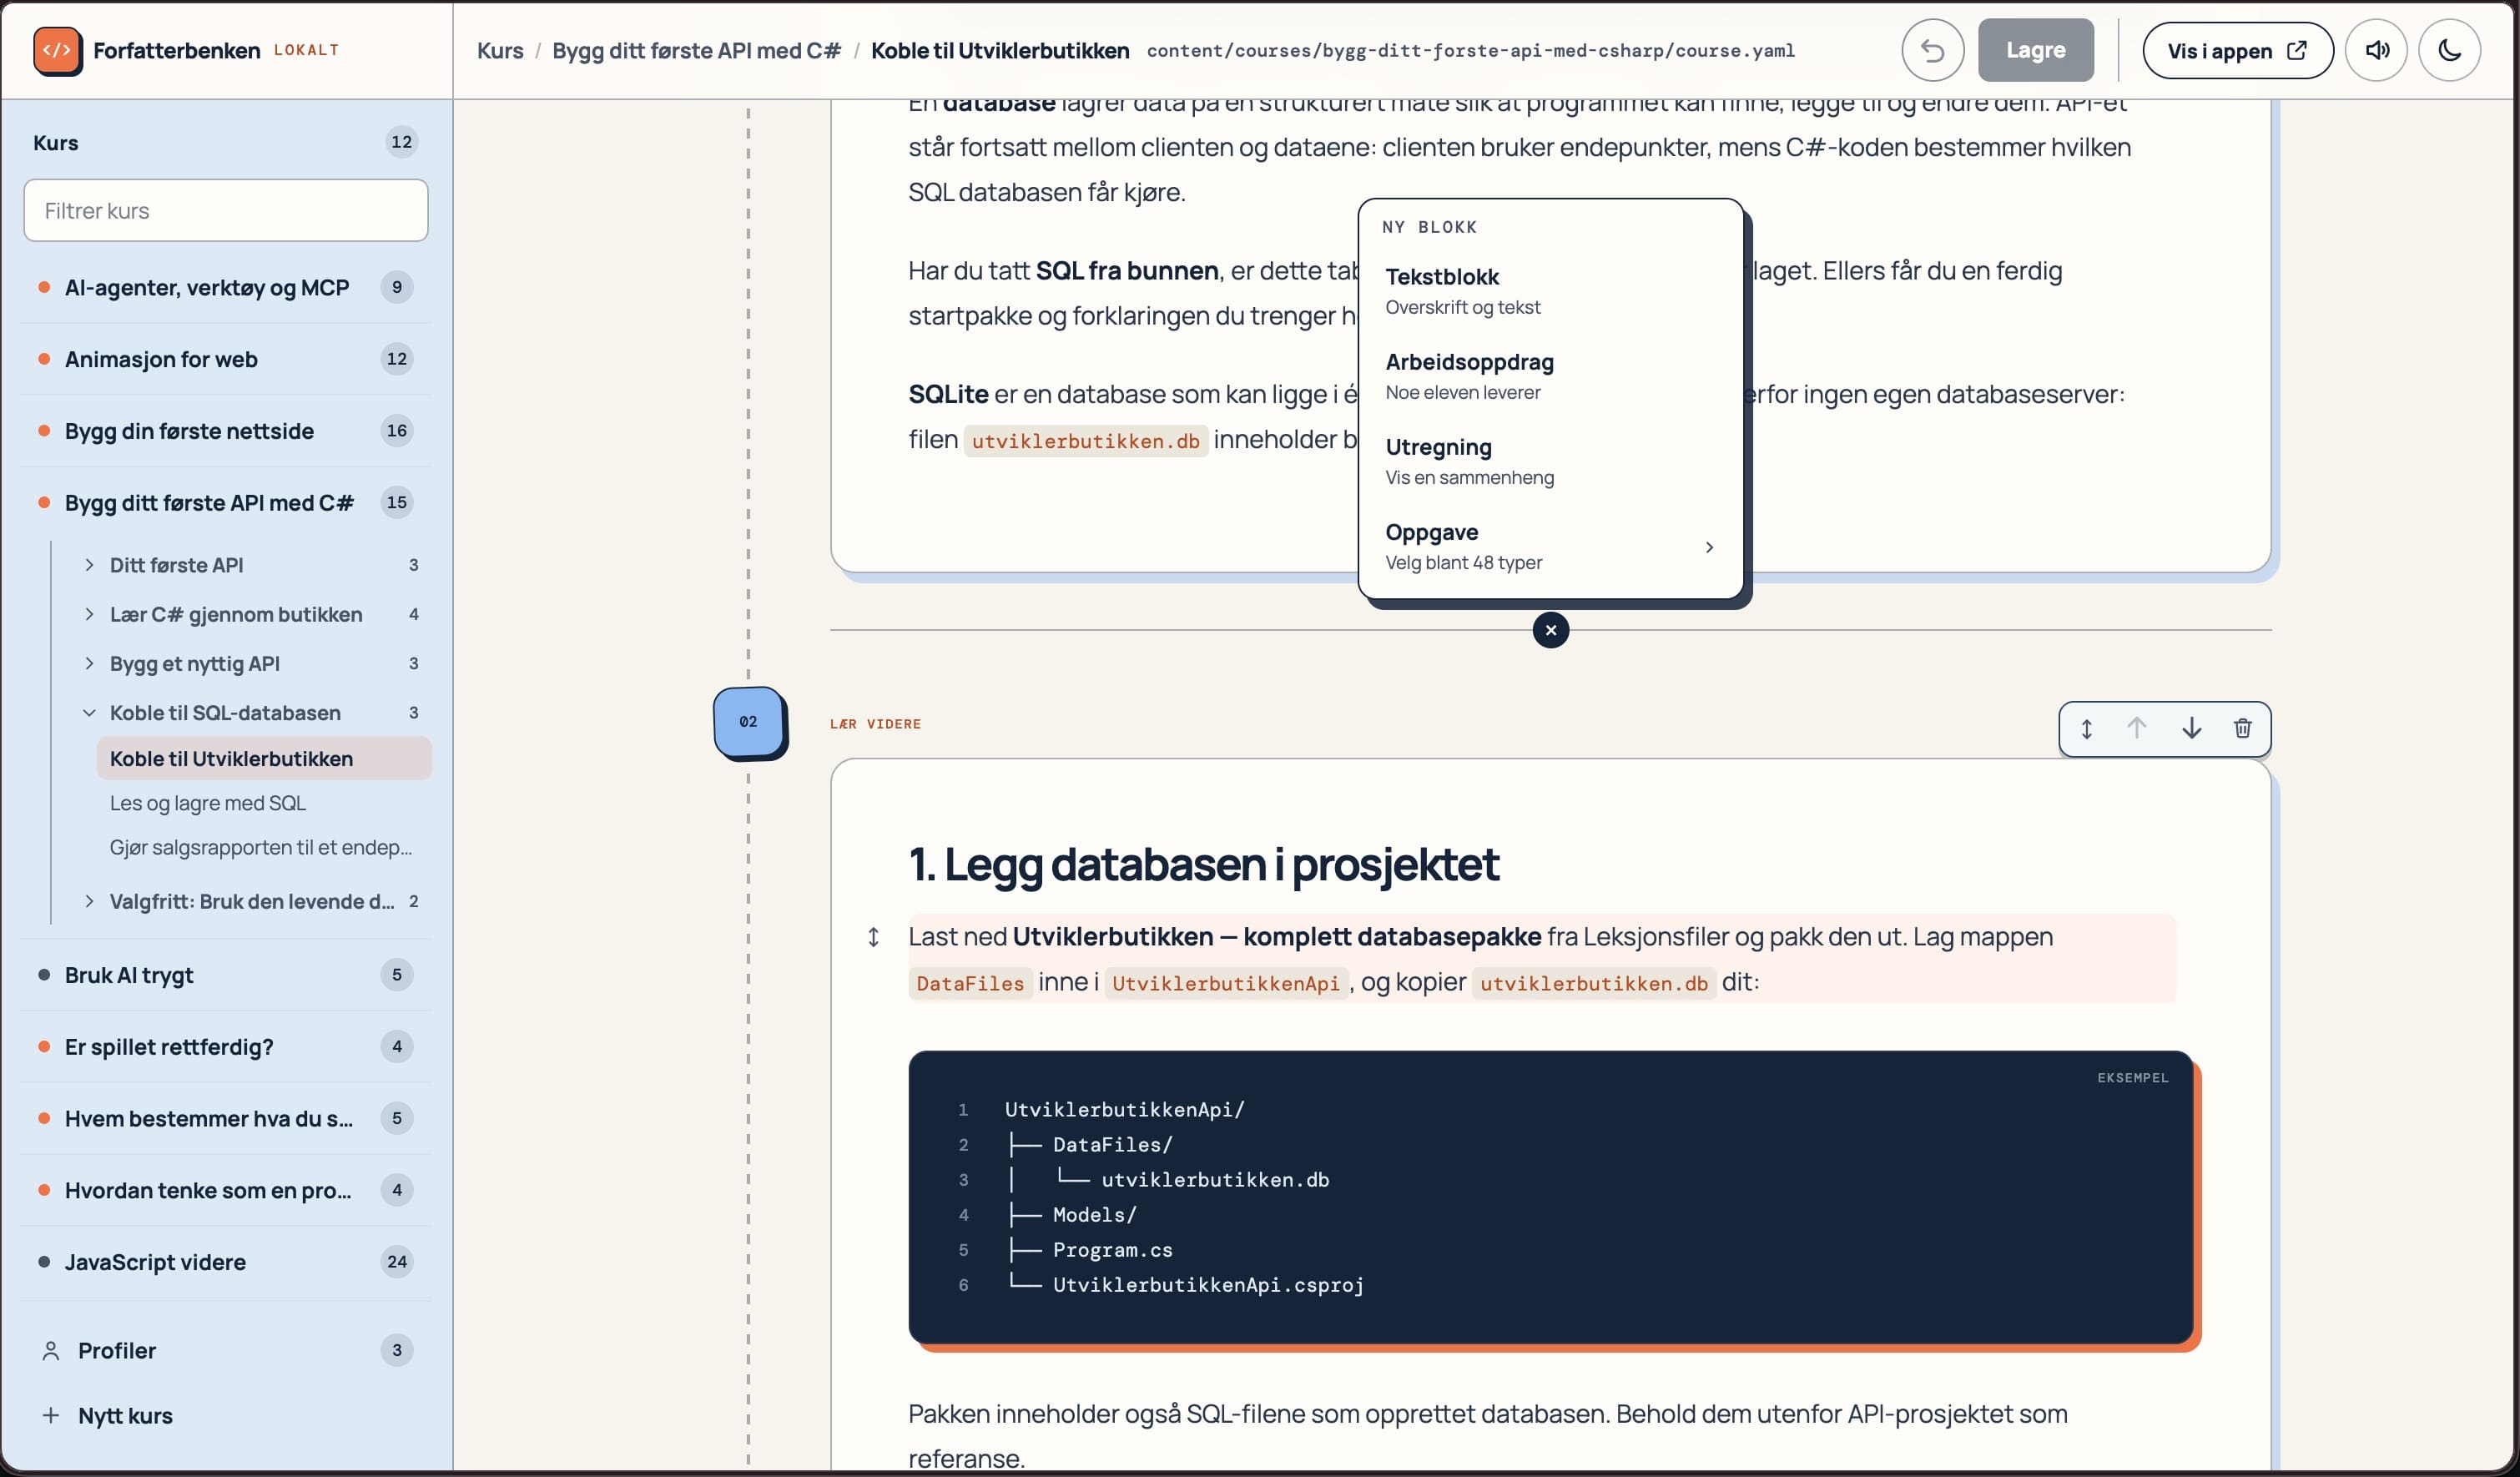Click the dark status dot beside JavaScript videre

pyautogui.click(x=44, y=1263)
